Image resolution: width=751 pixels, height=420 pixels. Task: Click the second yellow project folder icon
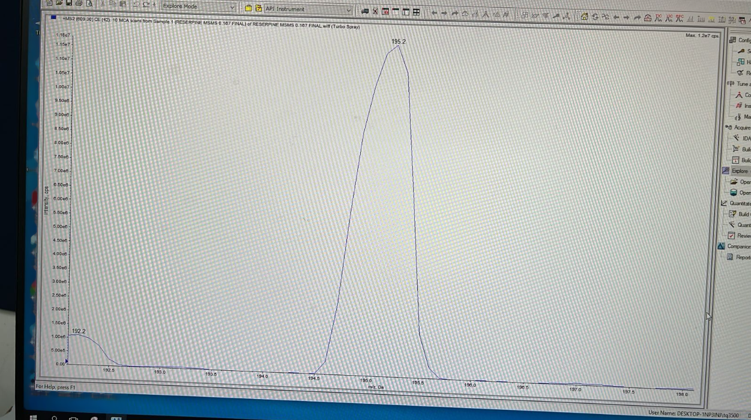click(x=259, y=8)
